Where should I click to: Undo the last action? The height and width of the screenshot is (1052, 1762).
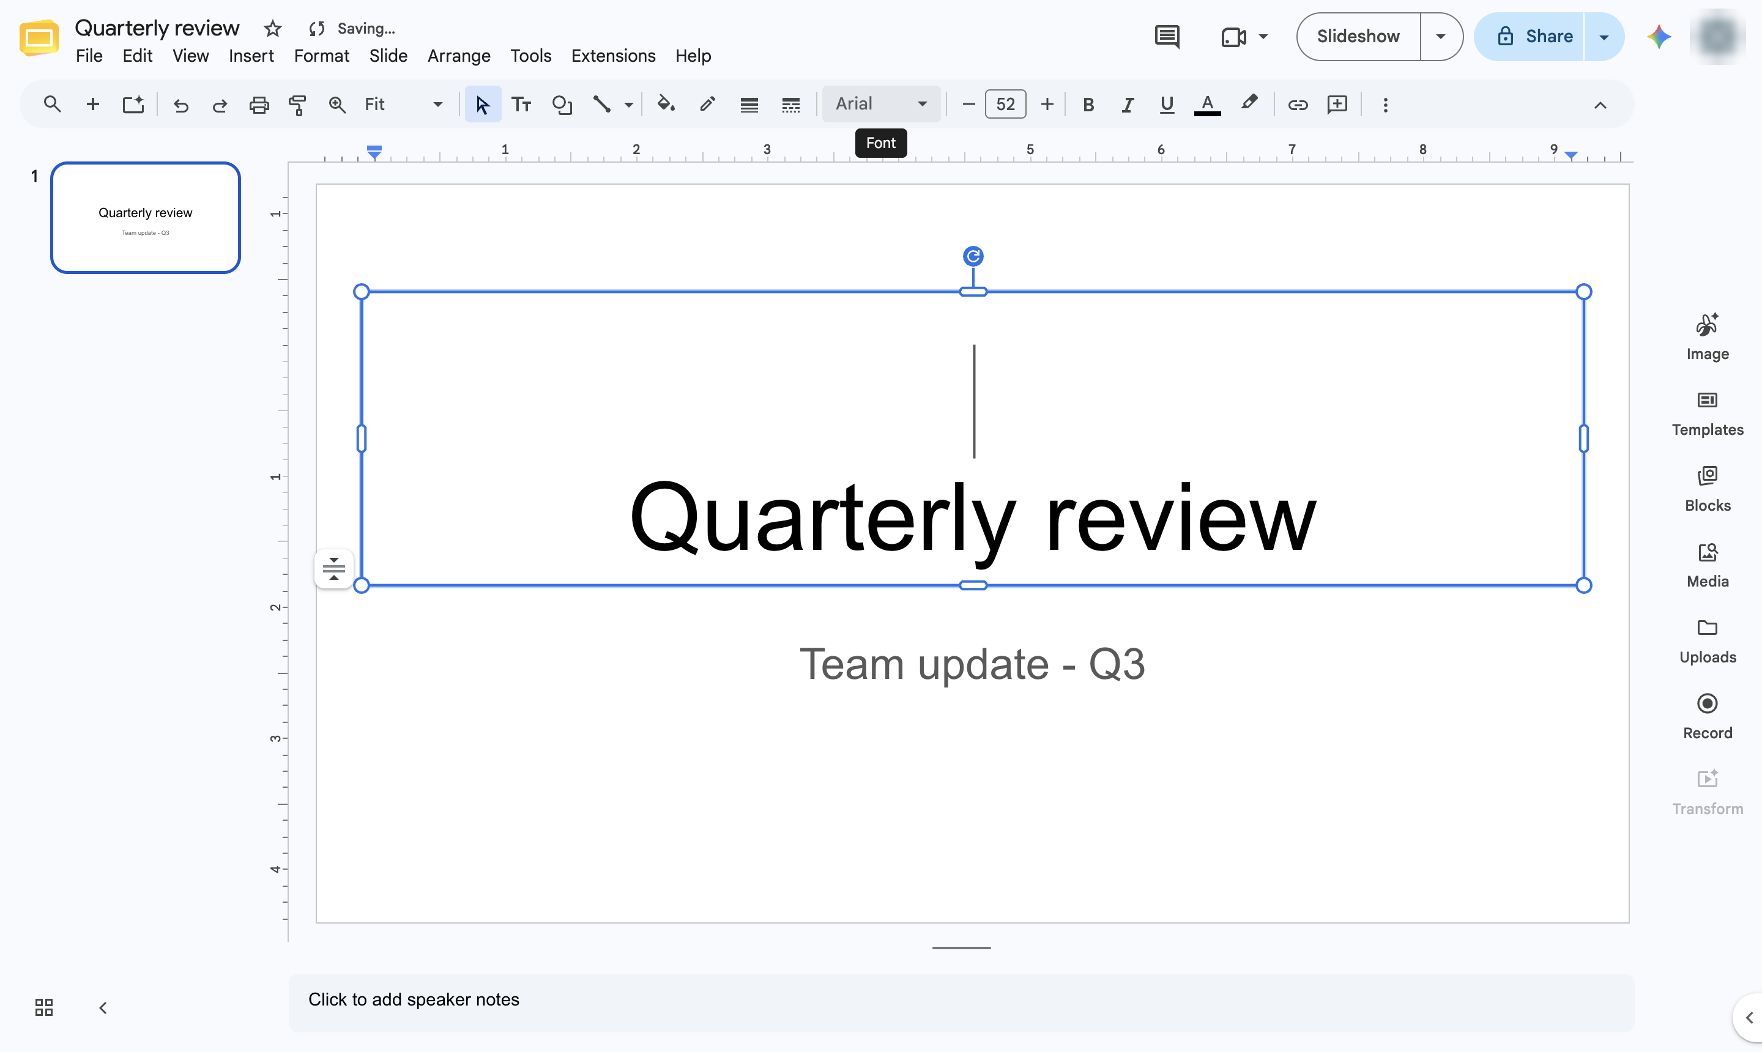pos(181,105)
